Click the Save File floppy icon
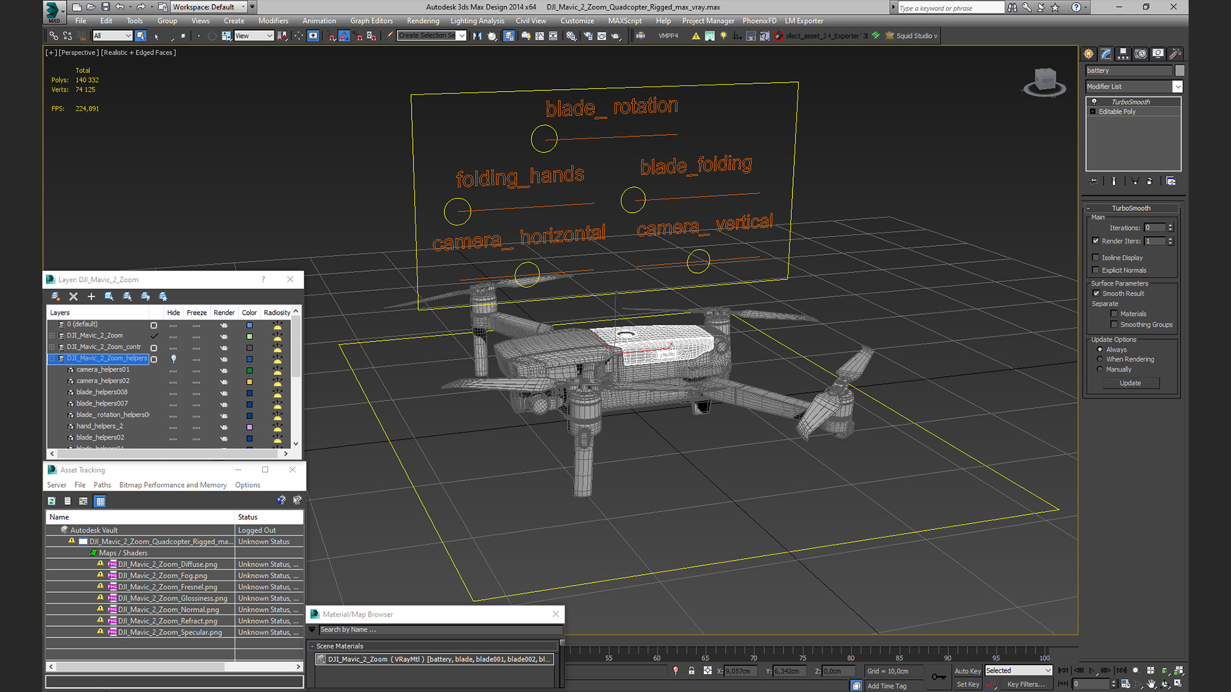This screenshot has height=692, width=1231. tap(105, 7)
